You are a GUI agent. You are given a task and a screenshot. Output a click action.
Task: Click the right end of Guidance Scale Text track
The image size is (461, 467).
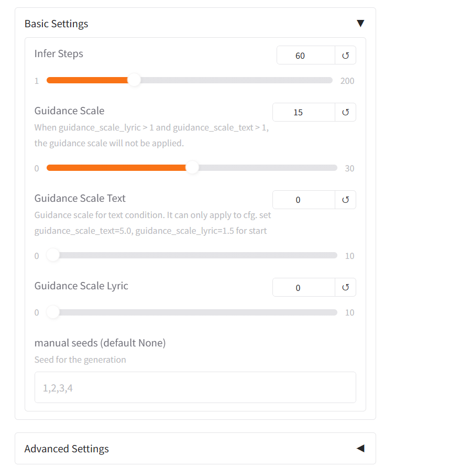[335, 255]
